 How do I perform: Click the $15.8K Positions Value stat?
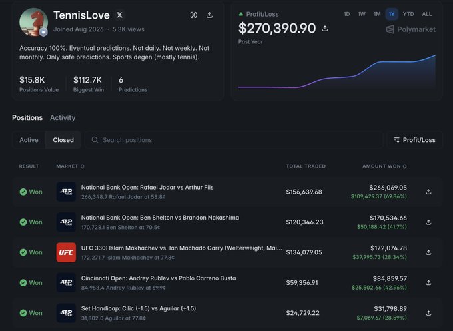39,84
